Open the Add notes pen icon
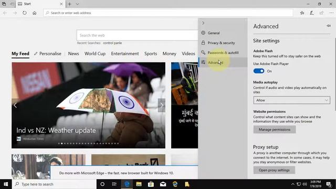 point(312,13)
